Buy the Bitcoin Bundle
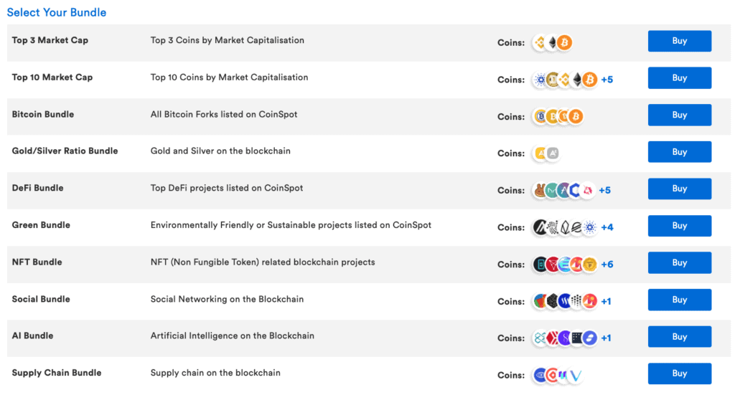The width and height of the screenshot is (735, 395). tap(680, 115)
